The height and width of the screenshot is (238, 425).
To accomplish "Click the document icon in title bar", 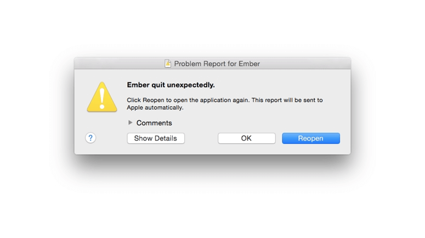I will [x=168, y=63].
